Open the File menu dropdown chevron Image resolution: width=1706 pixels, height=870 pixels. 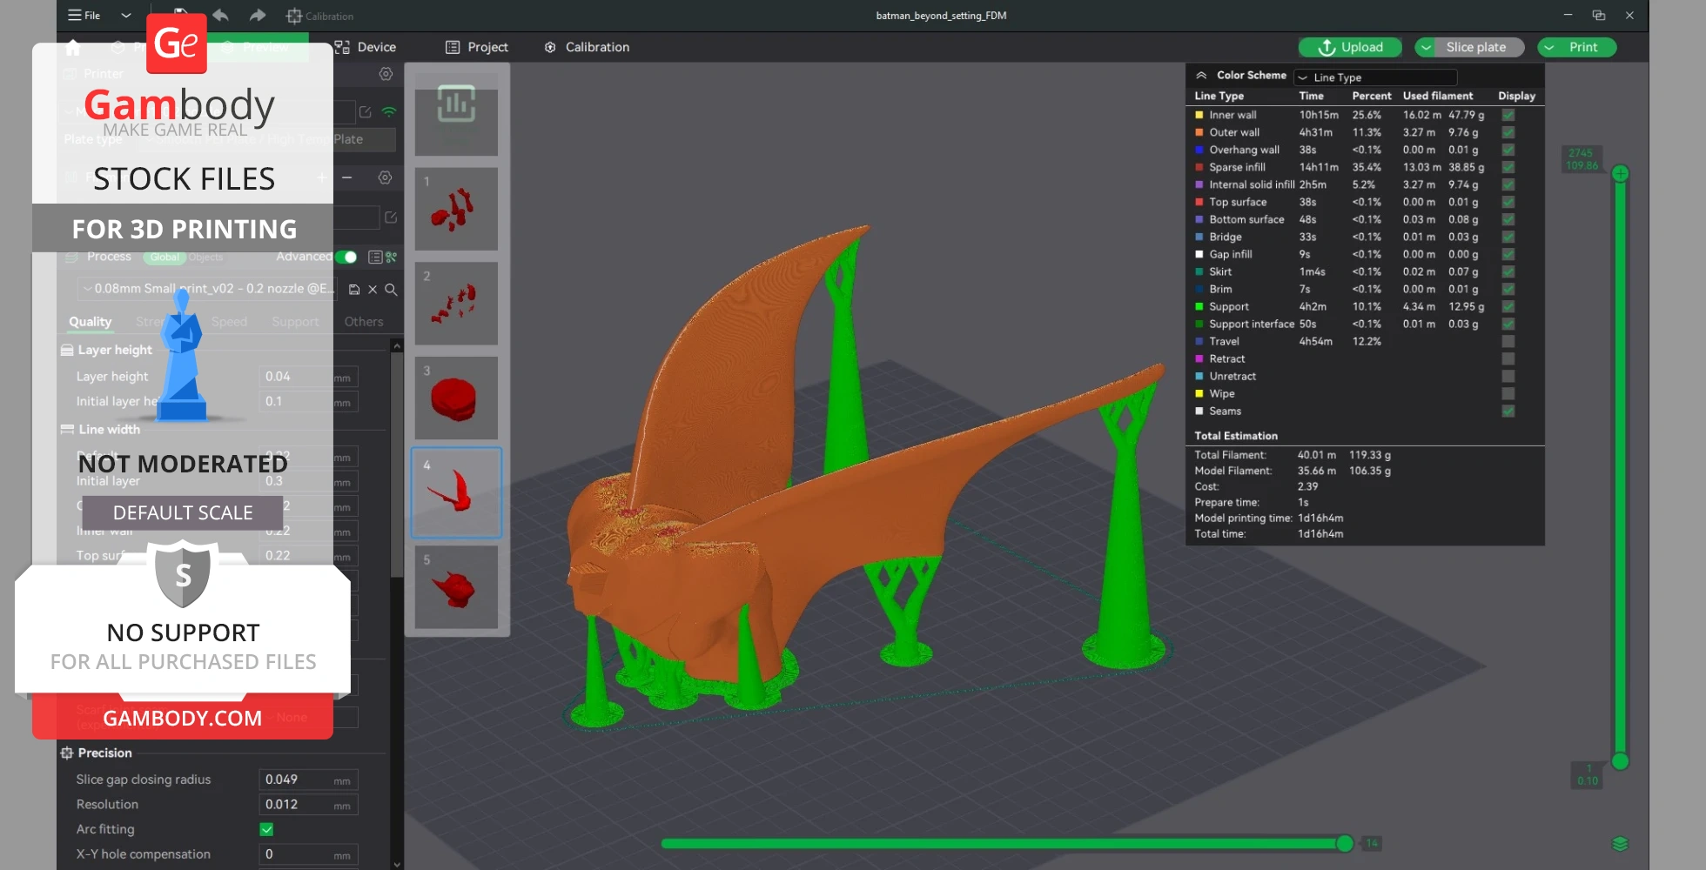coord(126,15)
